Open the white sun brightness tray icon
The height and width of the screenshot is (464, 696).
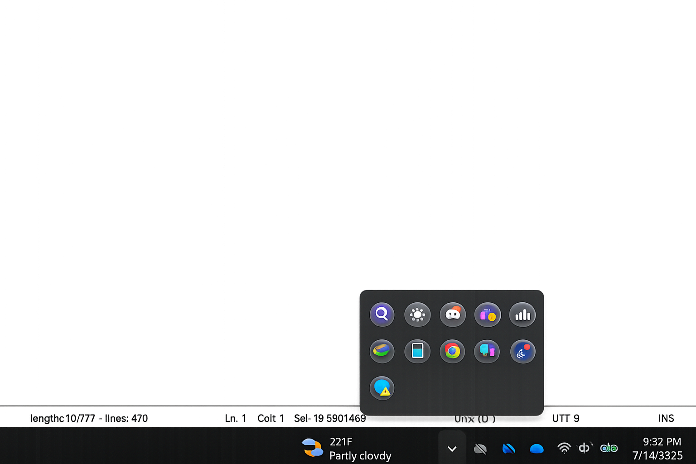[x=417, y=314]
